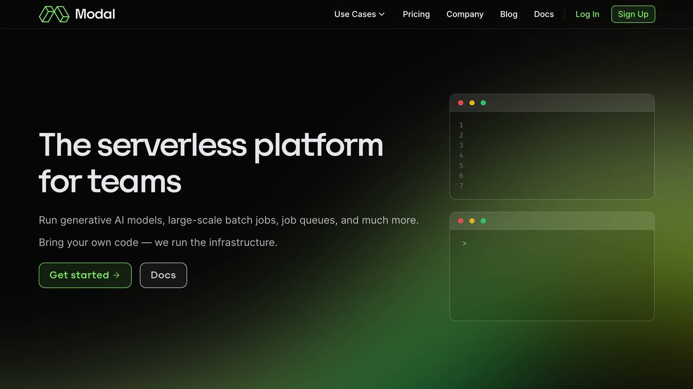Select line number 1 in code editor
This screenshot has width=693, height=389.
point(461,125)
